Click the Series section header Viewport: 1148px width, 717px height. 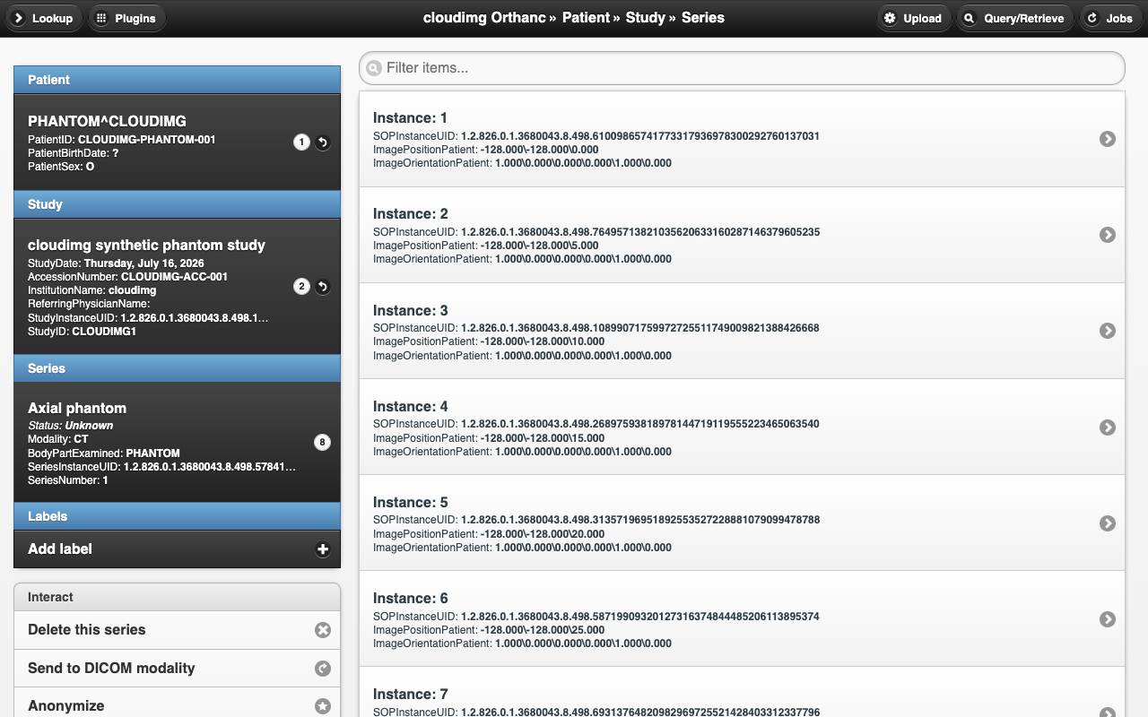pos(177,368)
